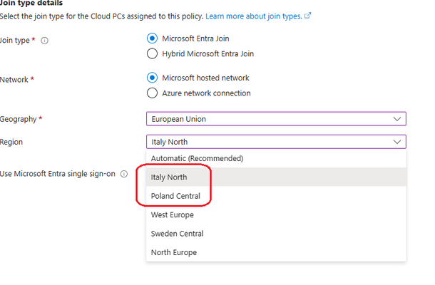
Task: Click the Geography dropdown chevron arrow
Action: coord(397,119)
